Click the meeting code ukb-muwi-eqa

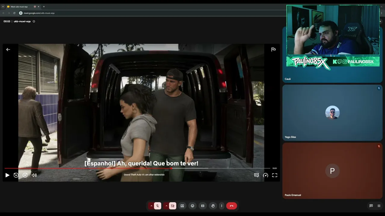(x=22, y=21)
